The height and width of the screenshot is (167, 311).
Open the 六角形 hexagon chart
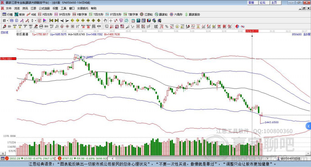[176, 15]
